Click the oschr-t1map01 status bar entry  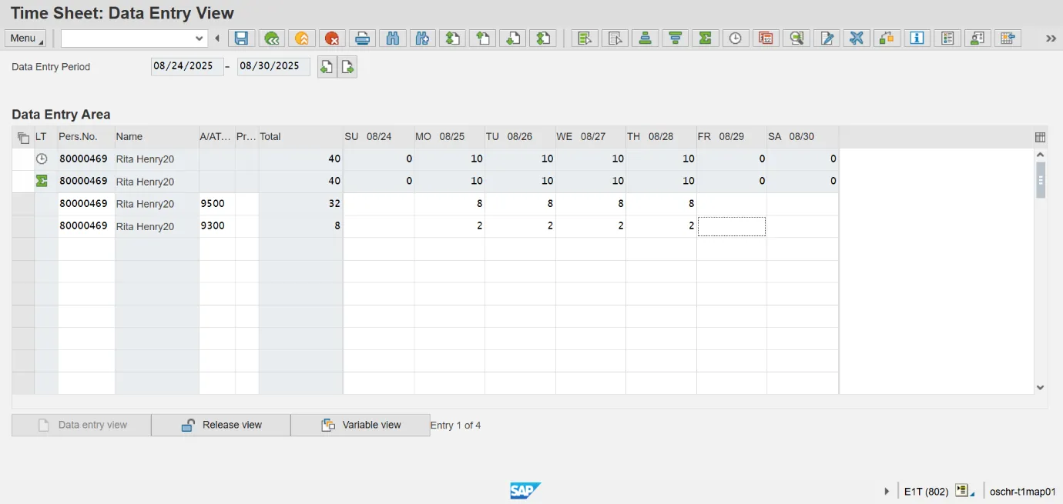pos(1022,491)
